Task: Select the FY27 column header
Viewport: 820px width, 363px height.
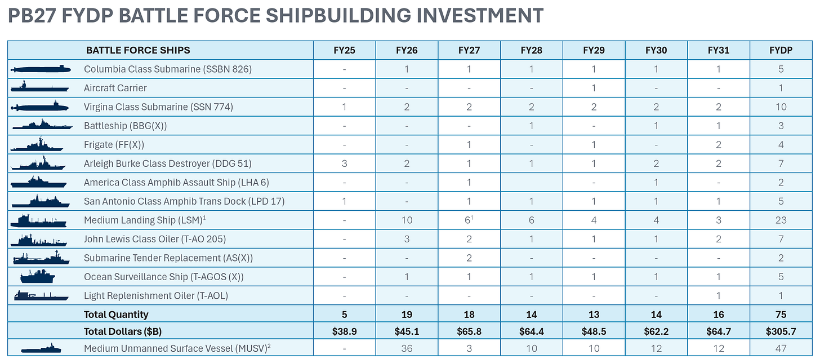Action: [469, 50]
